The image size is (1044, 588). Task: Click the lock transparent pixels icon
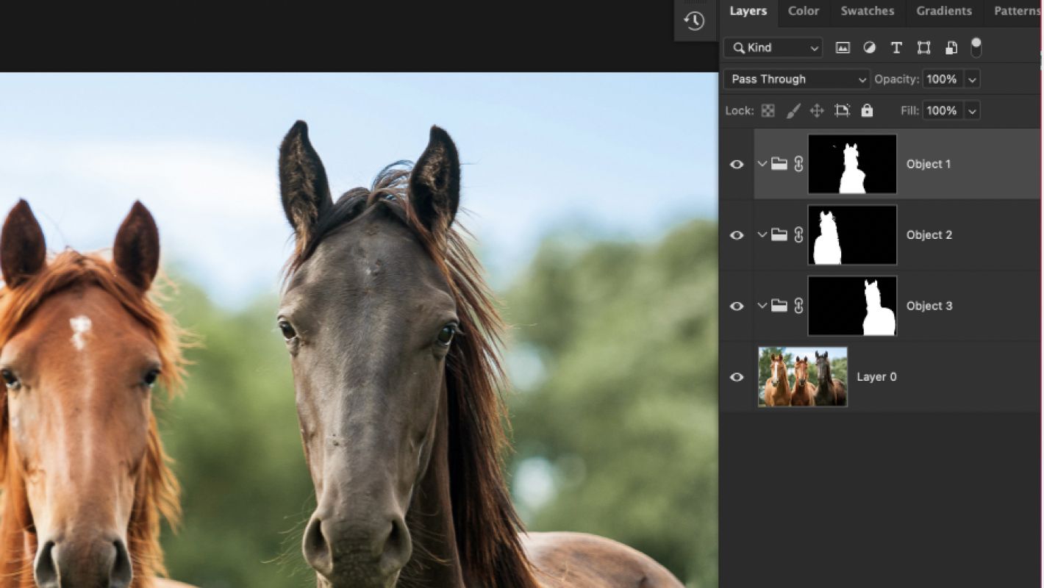(768, 111)
